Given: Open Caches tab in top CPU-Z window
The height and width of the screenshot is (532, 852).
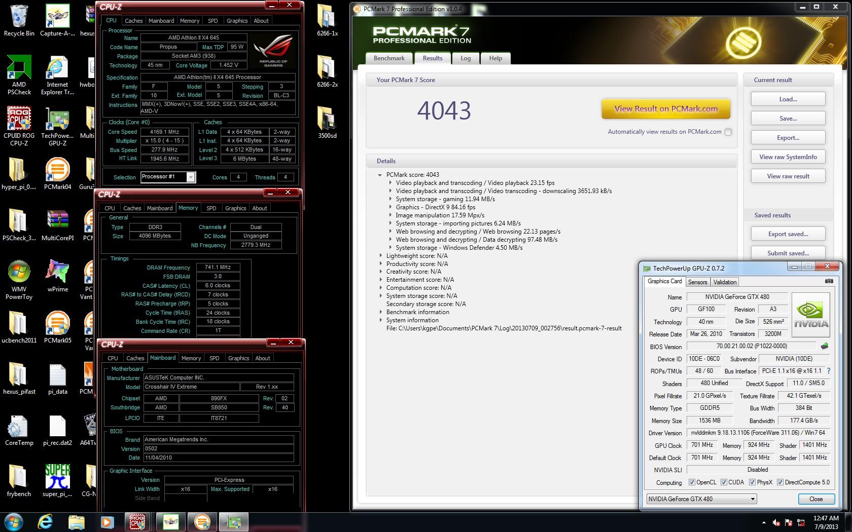Looking at the screenshot, I should 134,21.
